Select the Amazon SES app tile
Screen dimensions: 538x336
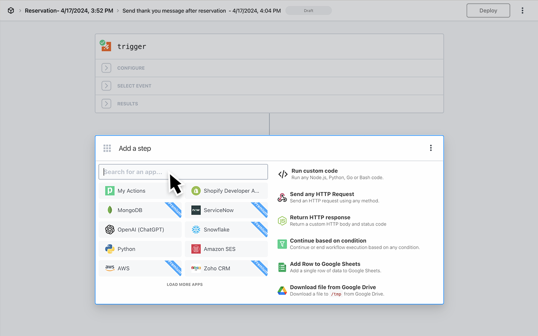226,249
